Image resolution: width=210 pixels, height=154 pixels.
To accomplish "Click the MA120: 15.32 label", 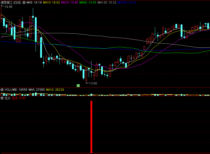I will tap(107, 3).
